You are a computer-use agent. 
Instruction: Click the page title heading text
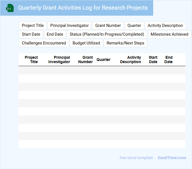coord(83,8)
